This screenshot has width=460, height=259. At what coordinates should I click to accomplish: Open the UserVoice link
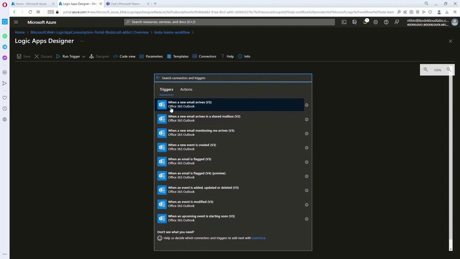(258, 238)
